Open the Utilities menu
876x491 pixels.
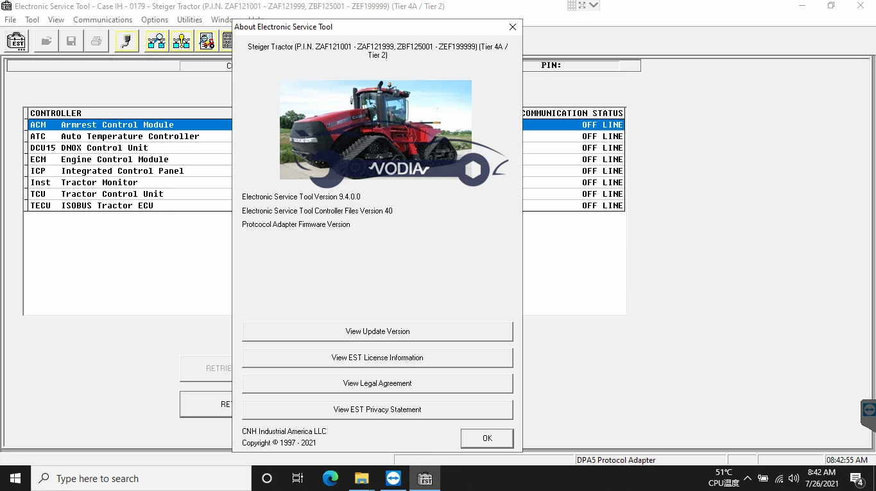point(190,20)
